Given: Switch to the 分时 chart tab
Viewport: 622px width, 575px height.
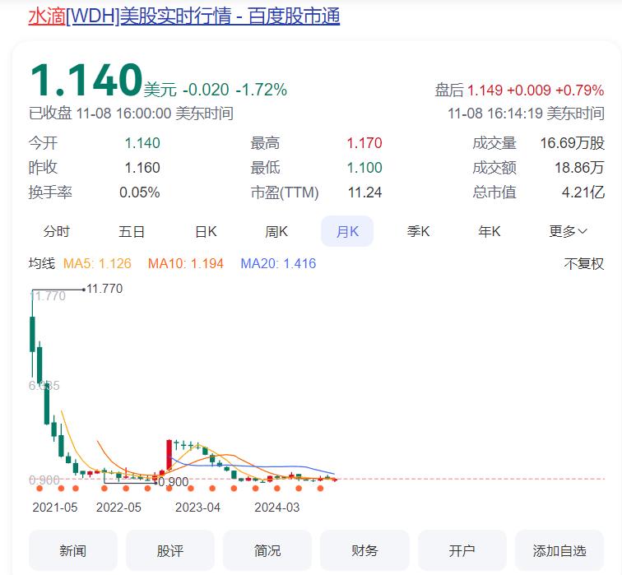Looking at the screenshot, I should tap(57, 231).
